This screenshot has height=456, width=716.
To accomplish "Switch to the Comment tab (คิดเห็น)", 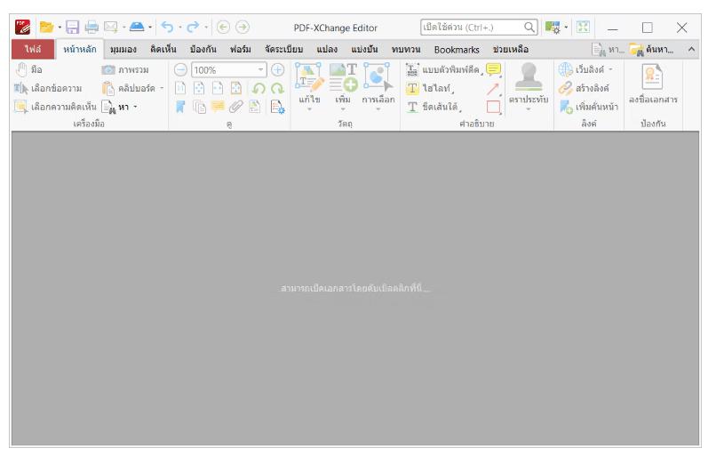I will [x=163, y=50].
